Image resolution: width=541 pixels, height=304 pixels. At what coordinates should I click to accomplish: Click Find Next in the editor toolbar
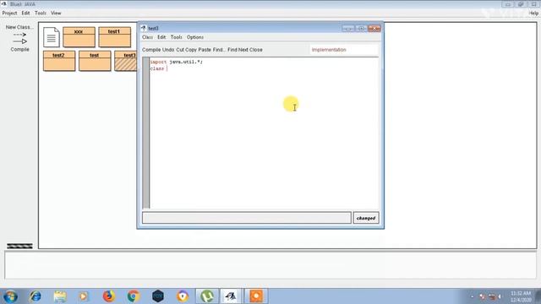pos(238,50)
